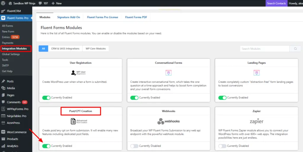This screenshot has width=303, height=152.
Task: Open Global Settings in the sidebar
Action: tap(11, 54)
